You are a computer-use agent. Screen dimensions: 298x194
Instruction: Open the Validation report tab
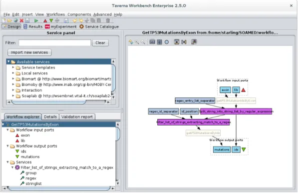77,116
